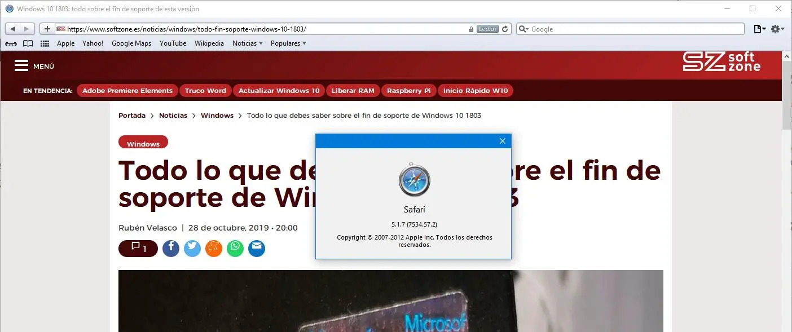Show all bookmarks book icon
The width and height of the screenshot is (792, 332).
(x=28, y=43)
